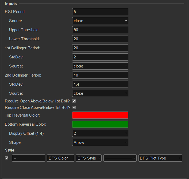The image size is (189, 179).
Task: Click the Style name text field
Action: pyautogui.click(x=28, y=158)
